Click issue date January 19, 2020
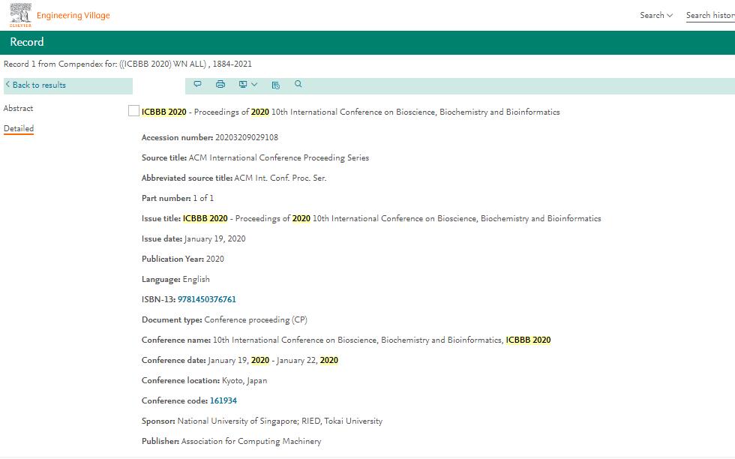 pos(215,238)
